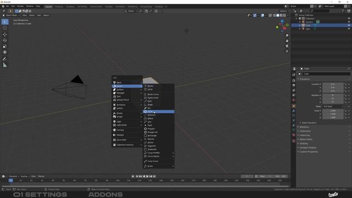352x198 pixels.
Task: Click Scale X value field
Action: coord(333,111)
